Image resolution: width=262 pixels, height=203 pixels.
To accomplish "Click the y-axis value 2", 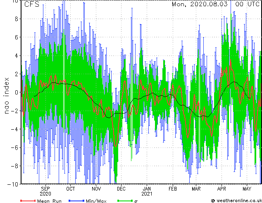I will coord(17,74).
